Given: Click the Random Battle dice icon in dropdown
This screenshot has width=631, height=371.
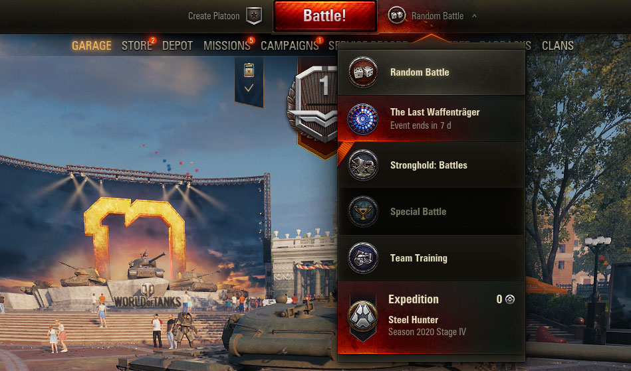Looking at the screenshot, I should [x=362, y=72].
